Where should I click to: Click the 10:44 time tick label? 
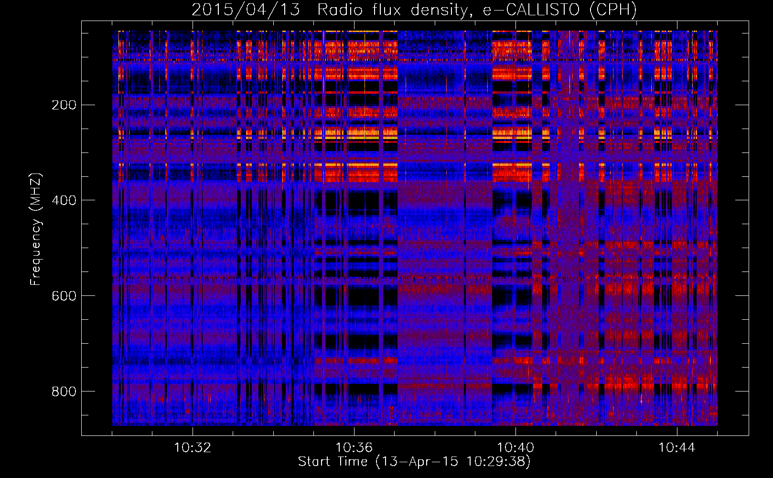point(677,448)
